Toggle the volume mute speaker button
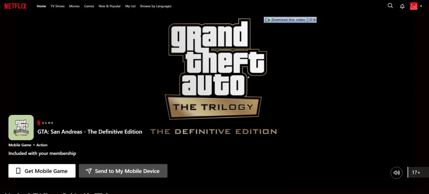429x194 pixels. pyautogui.click(x=396, y=173)
